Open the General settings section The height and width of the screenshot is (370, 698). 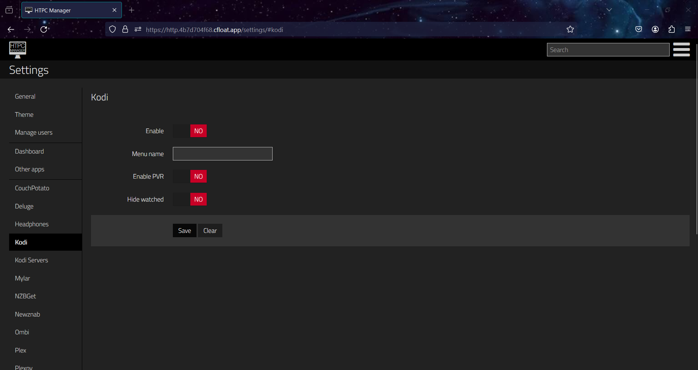pos(45,96)
